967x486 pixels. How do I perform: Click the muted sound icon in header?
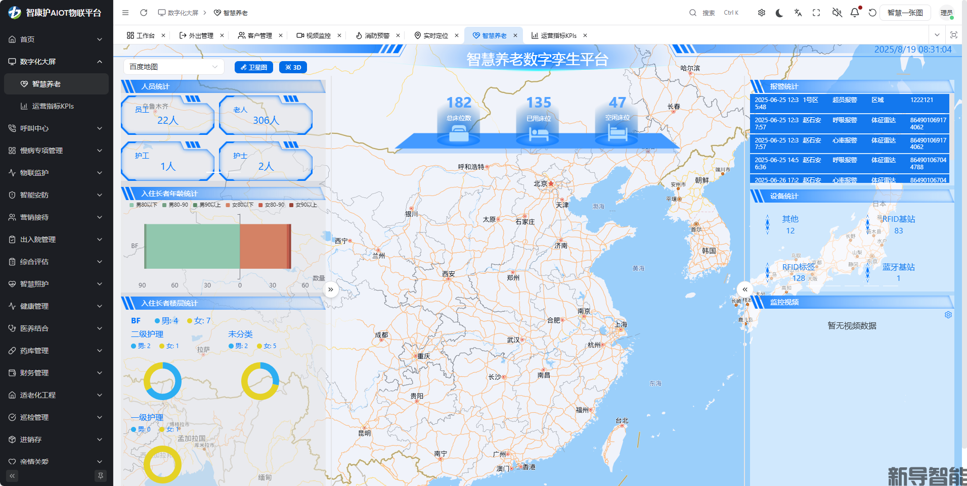point(837,13)
